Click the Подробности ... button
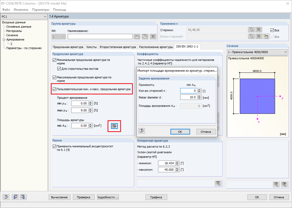The height and width of the screenshot is (208, 292). tap(108, 197)
